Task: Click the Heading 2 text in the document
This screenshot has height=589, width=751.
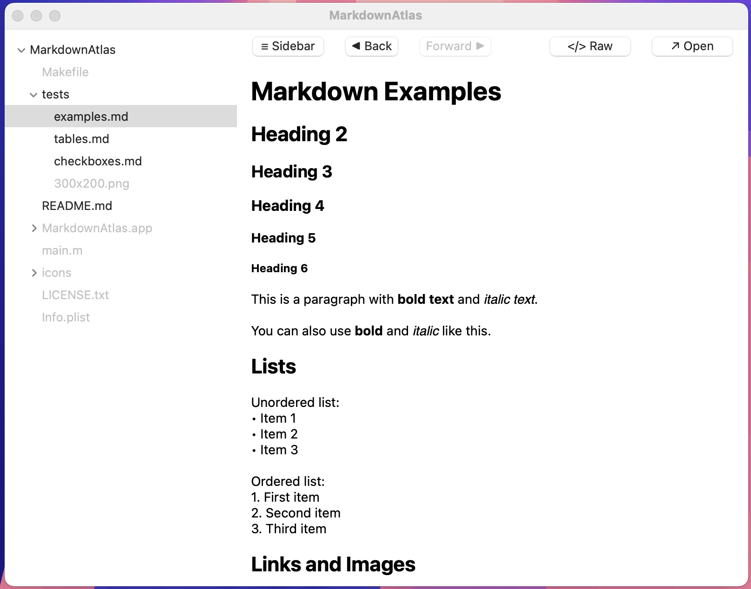Action: click(x=299, y=135)
